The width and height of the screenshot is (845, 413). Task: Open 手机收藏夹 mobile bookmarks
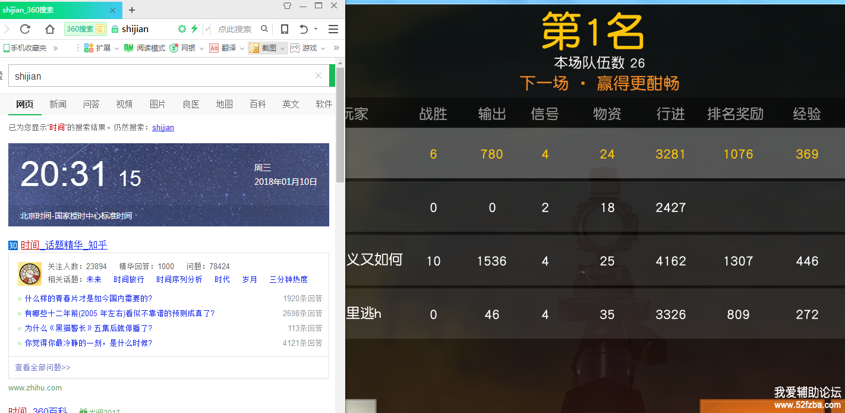coord(24,48)
